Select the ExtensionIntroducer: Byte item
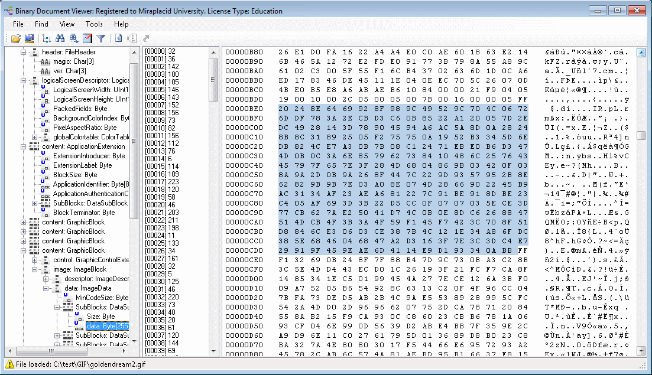Viewport: 652px width, 375px height. click(89, 156)
